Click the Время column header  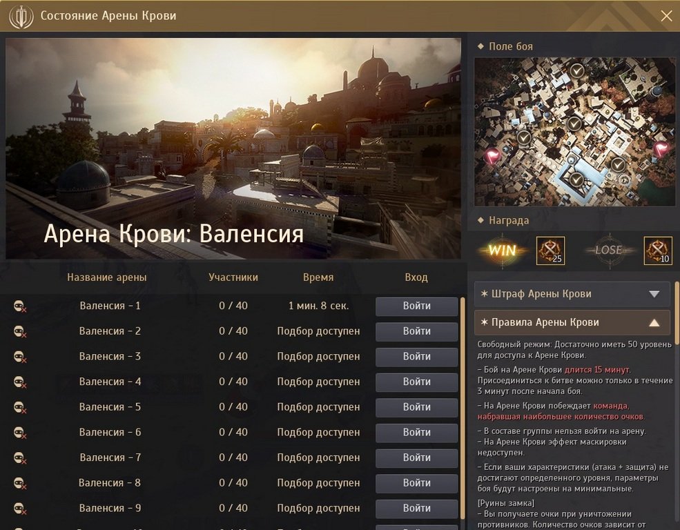pos(318,277)
